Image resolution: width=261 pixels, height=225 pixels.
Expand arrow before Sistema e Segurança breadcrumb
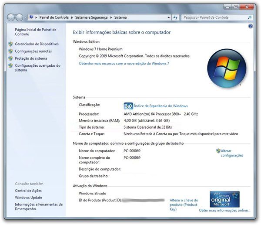72,17
